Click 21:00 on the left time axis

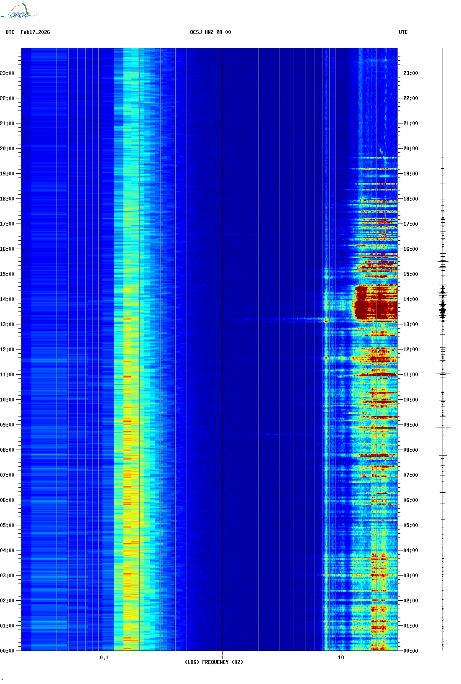[x=7, y=123]
